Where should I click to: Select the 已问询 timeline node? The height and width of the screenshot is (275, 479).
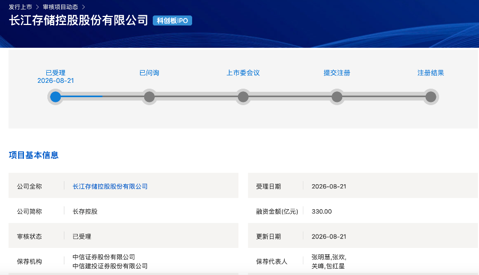[150, 97]
